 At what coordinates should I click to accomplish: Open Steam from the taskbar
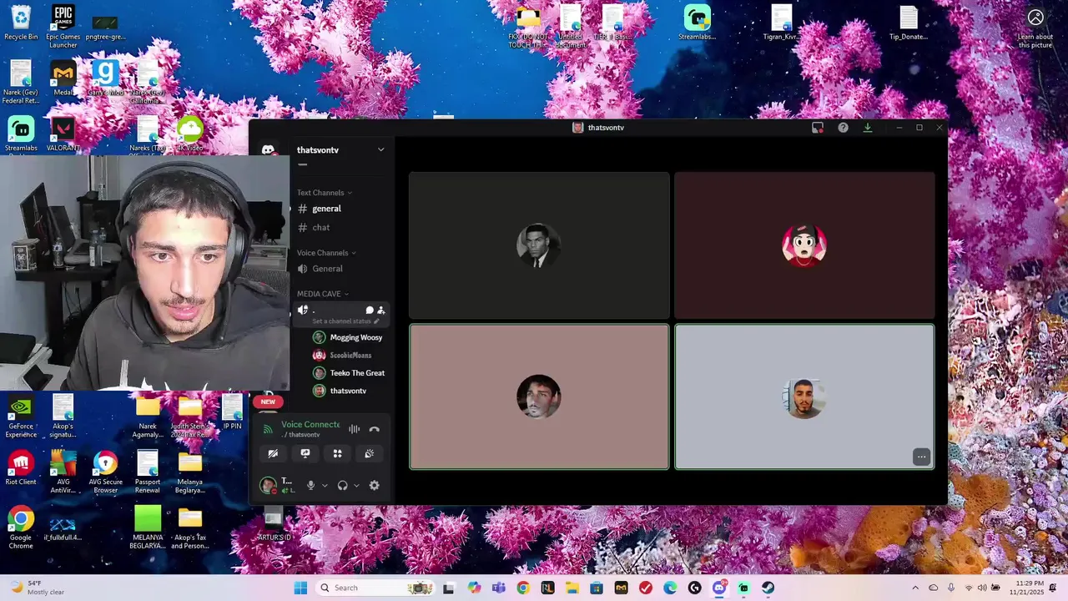[768, 588]
